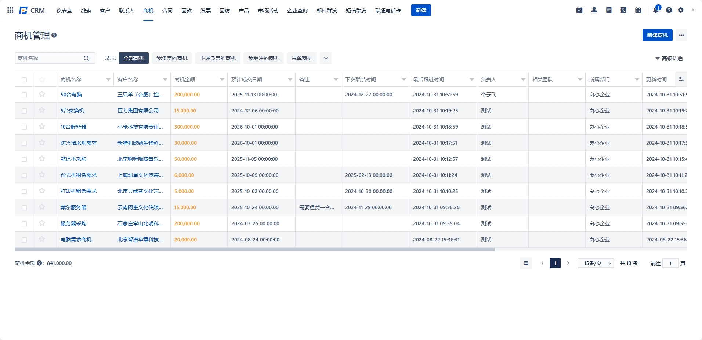Open the calendar icon in header
The height and width of the screenshot is (340, 702).
[638, 10]
